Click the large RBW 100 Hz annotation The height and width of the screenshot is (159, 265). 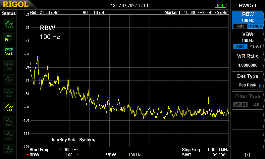coord(50,32)
